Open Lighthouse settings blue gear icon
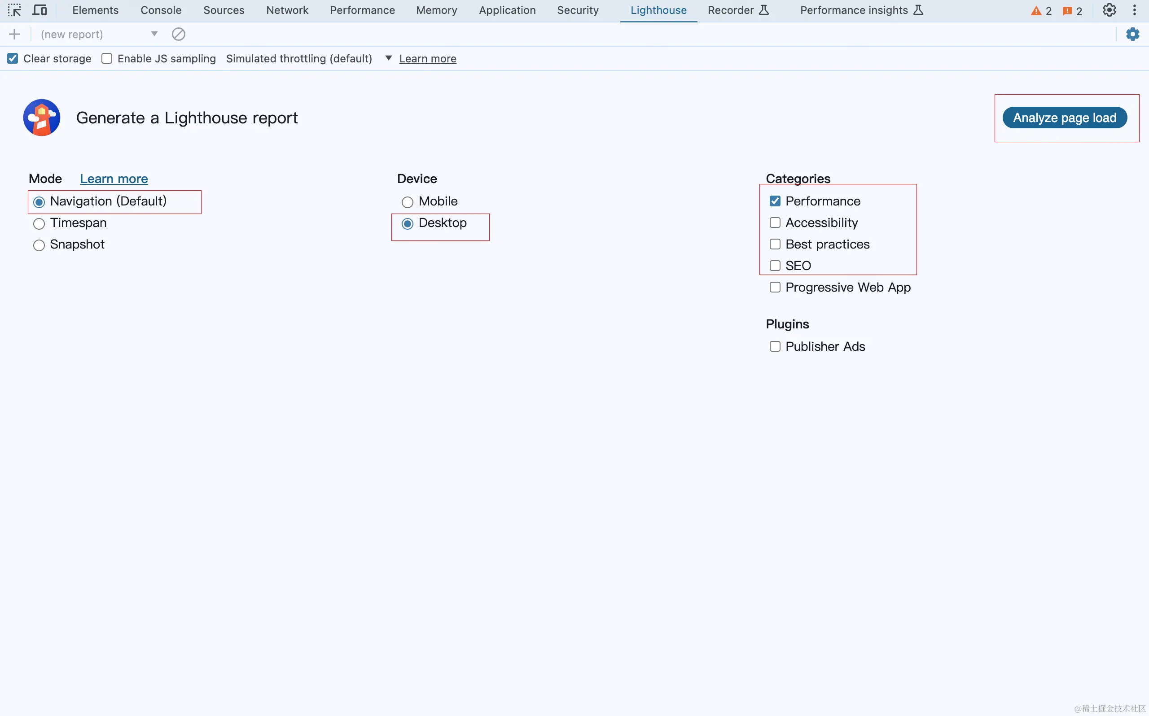Viewport: 1149px width, 716px height. [x=1132, y=34]
